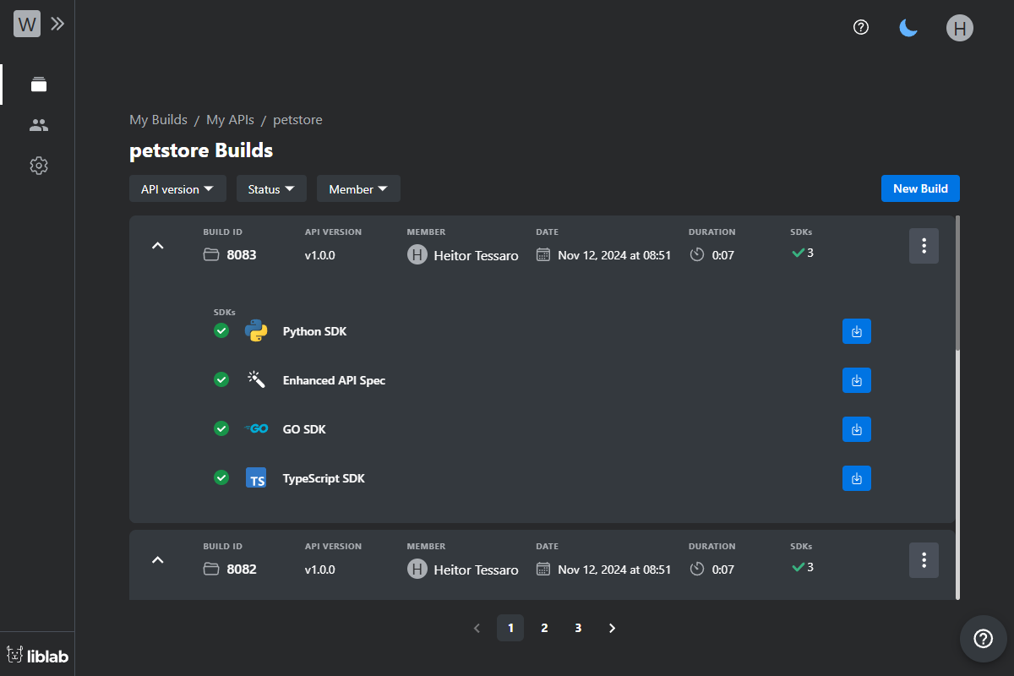Start a New Build
Screen dimensions: 1014x676
point(920,188)
